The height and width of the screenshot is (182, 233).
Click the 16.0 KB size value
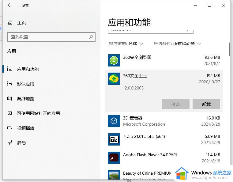click(213, 118)
